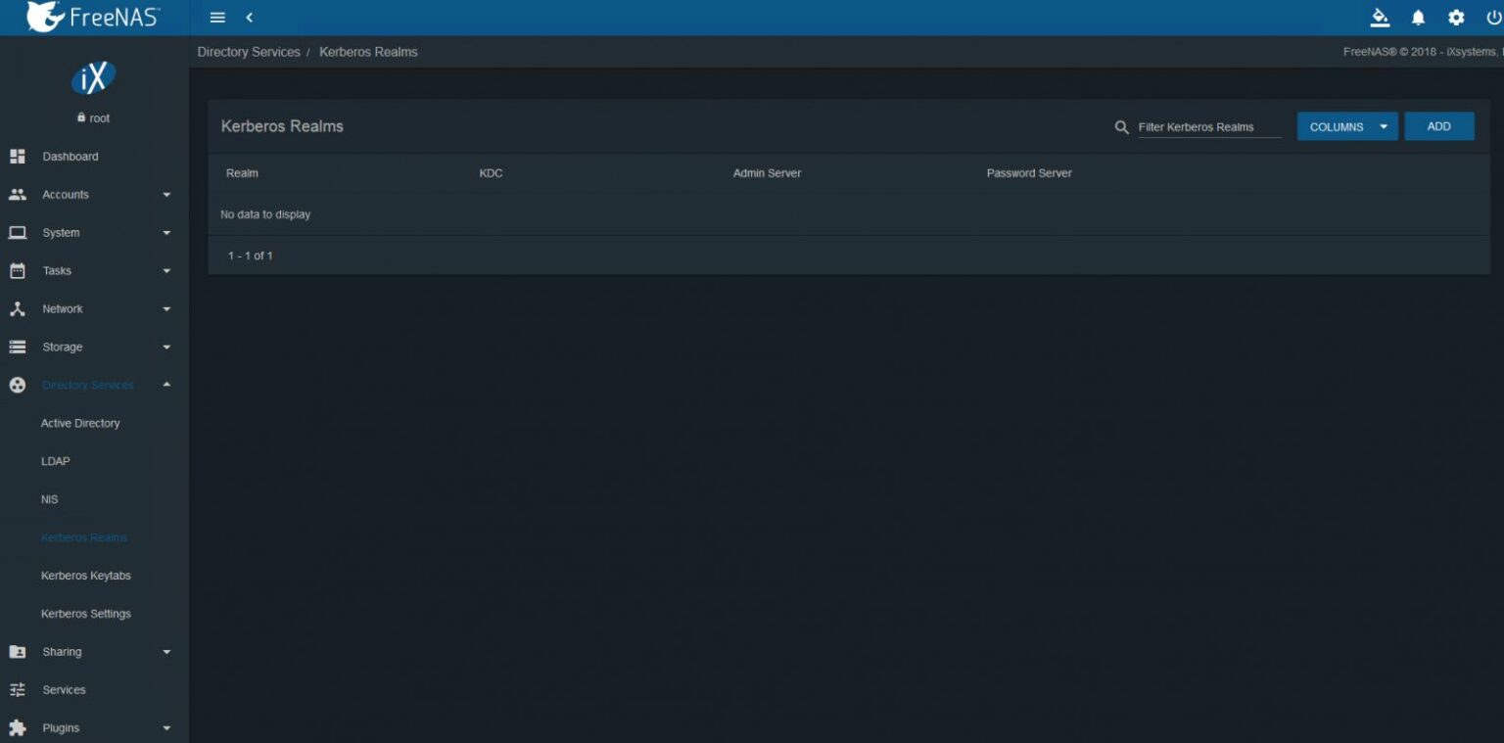1504x743 pixels.
Task: Click the Tasks calendar icon
Action: (17, 271)
